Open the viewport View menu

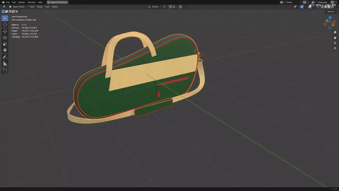[x=32, y=7]
